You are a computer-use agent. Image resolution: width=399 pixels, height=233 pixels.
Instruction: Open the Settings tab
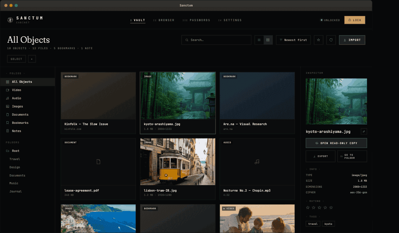pyautogui.click(x=230, y=20)
